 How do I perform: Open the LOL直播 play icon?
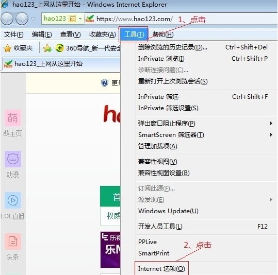(13, 200)
